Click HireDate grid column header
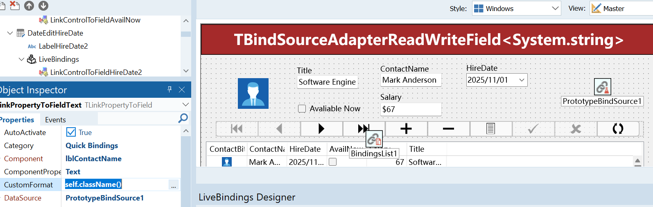Viewport: 653px width, 207px height. click(306, 149)
